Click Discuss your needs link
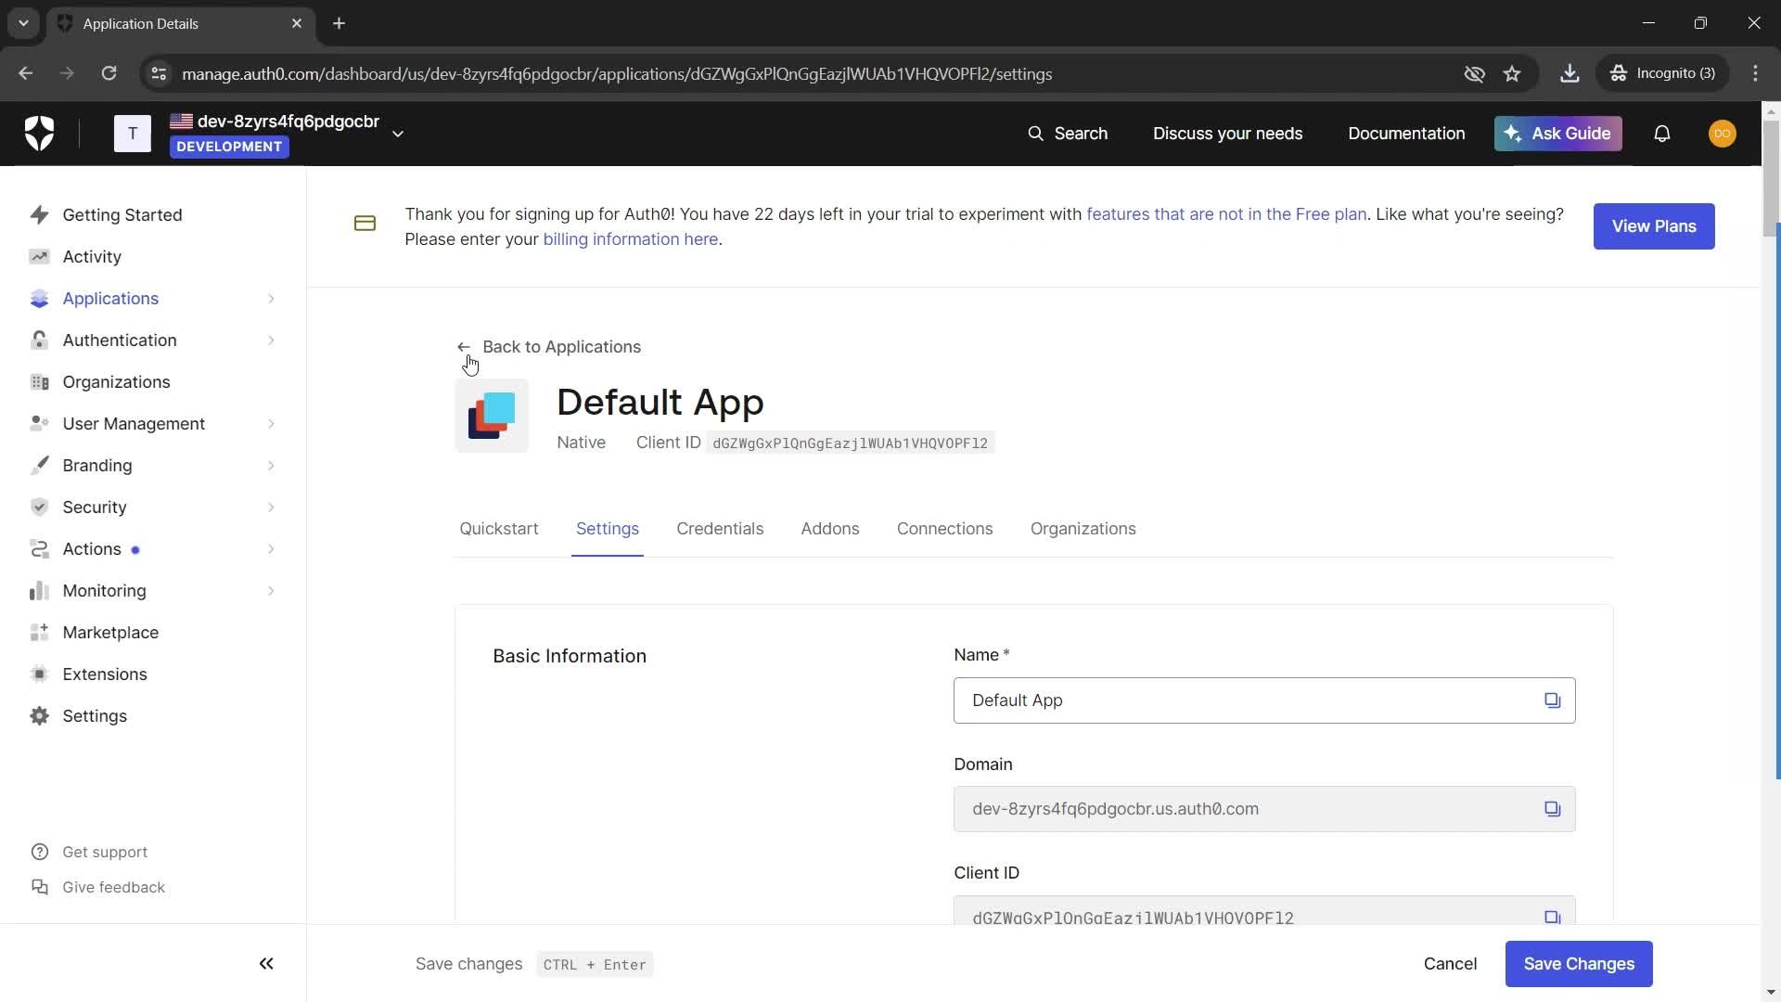1781x1002 pixels. point(1227,134)
